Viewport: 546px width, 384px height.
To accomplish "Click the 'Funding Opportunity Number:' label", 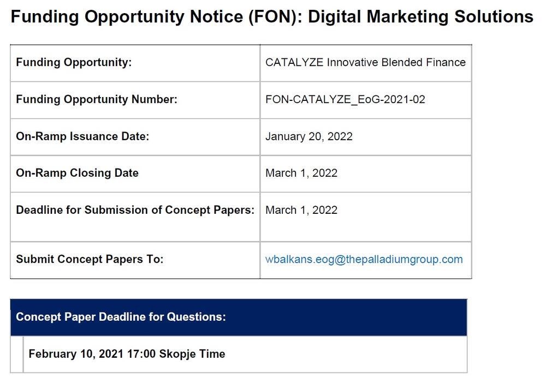I will tap(97, 100).
